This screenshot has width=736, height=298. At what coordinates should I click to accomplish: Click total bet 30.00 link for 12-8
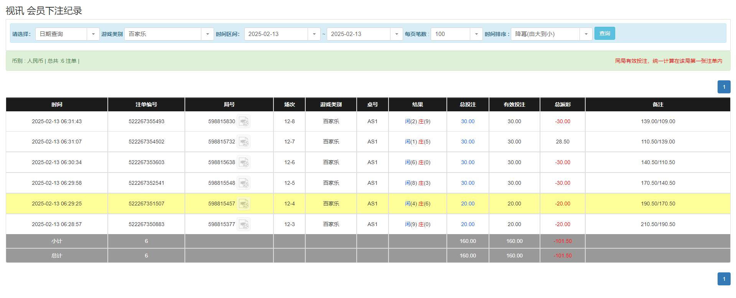(x=468, y=122)
